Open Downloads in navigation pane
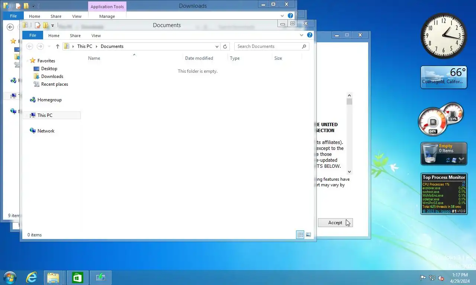The image size is (476, 285). [52, 76]
